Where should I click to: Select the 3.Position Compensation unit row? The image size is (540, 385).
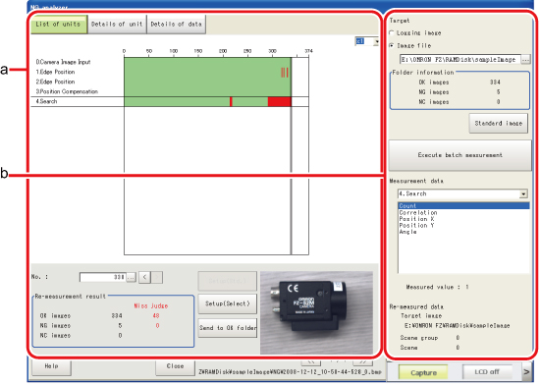(x=67, y=91)
